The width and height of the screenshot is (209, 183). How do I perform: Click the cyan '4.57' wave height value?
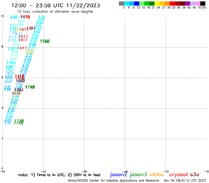pos(14,59)
